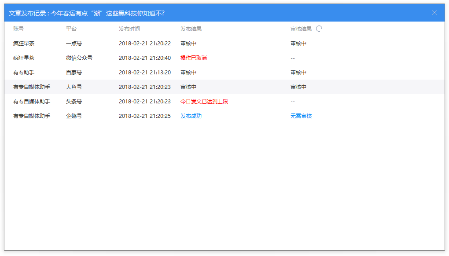The image size is (449, 256).
Task: Select the 头条号 platform entry
Action: (x=74, y=102)
